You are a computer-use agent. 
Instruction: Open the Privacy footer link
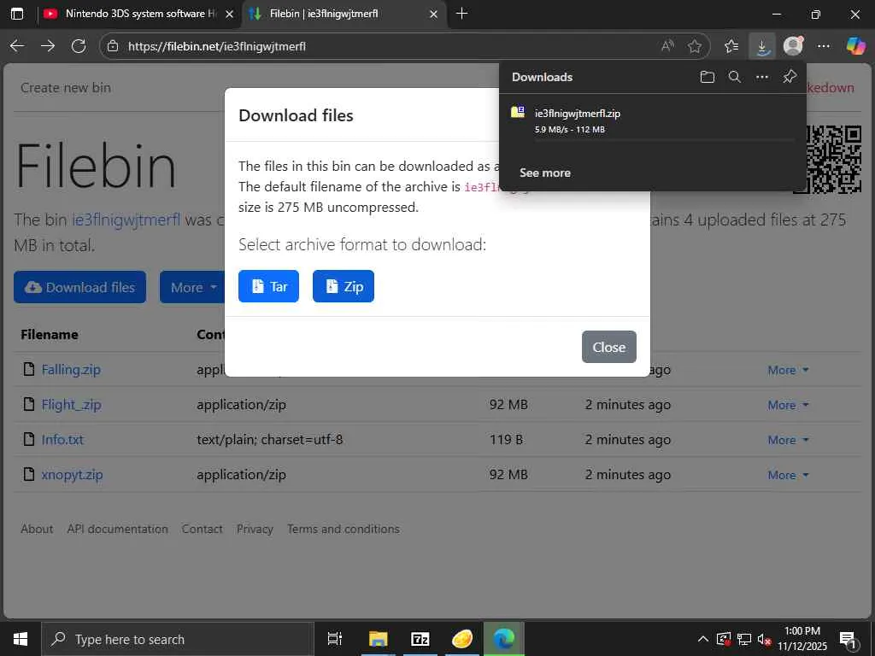click(x=255, y=529)
